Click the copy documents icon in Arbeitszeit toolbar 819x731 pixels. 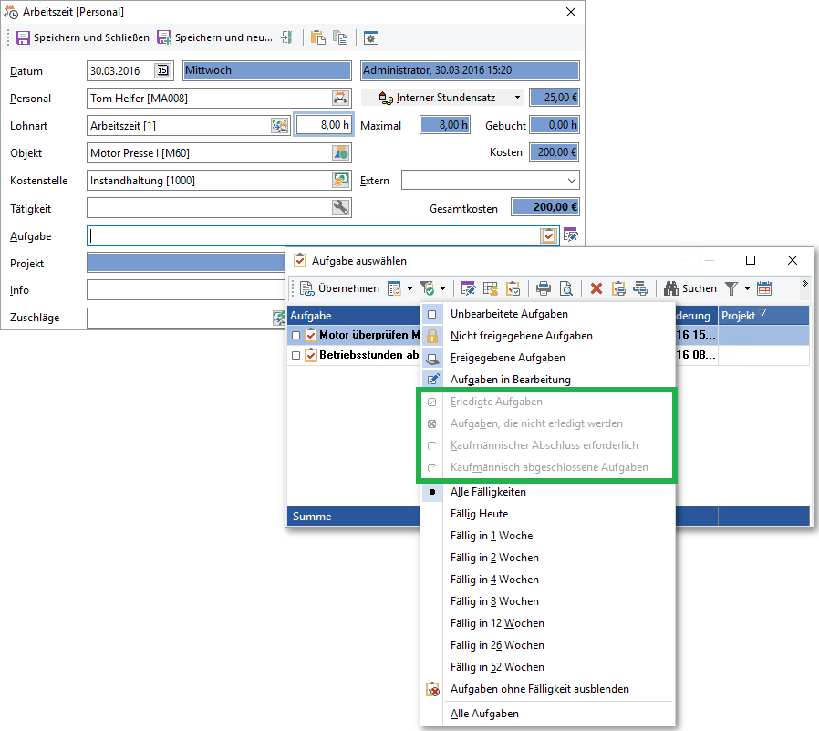(340, 37)
